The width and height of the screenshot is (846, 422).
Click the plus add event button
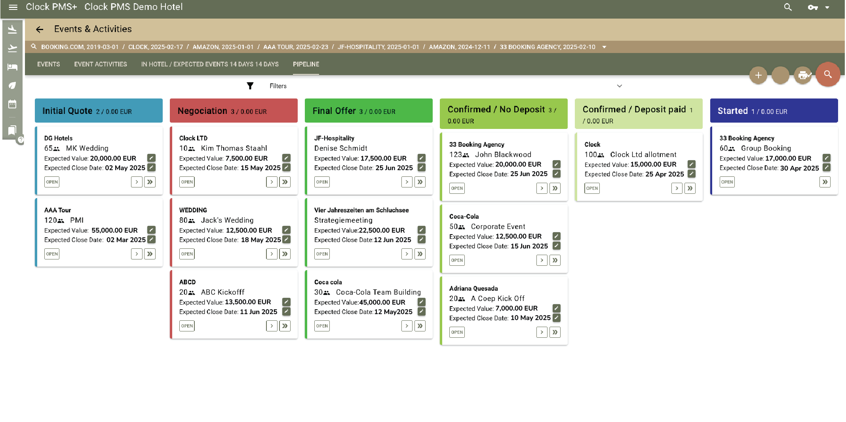[x=758, y=75]
